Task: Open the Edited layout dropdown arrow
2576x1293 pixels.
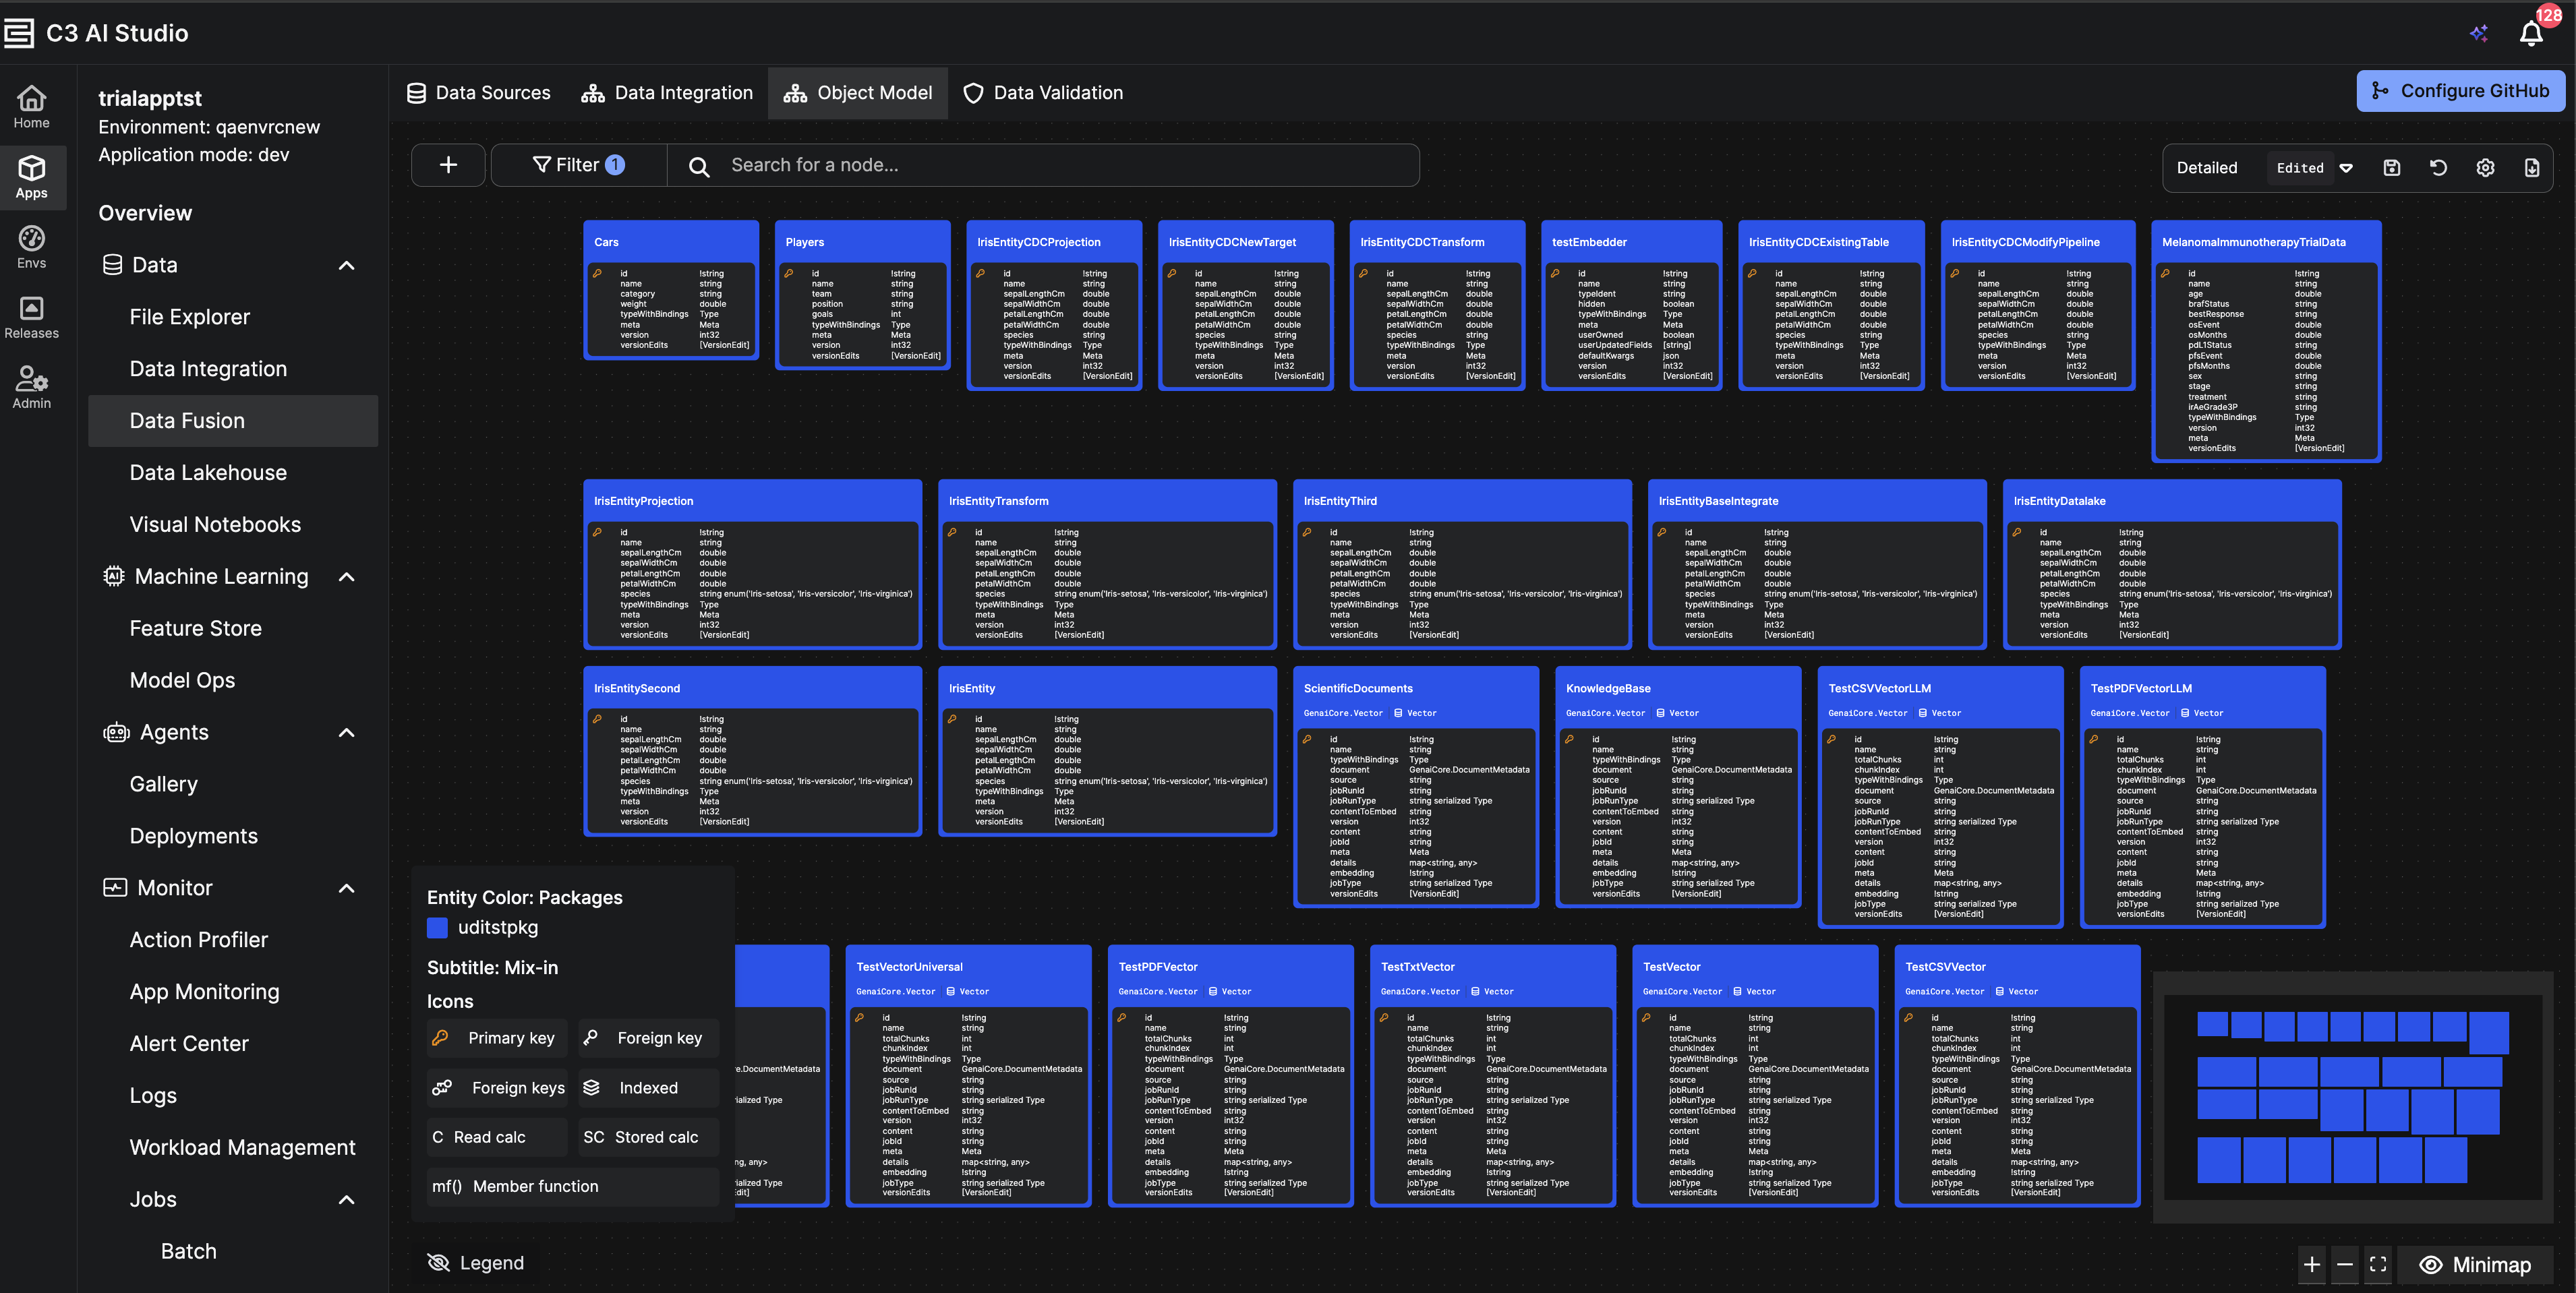Action: 2346,168
